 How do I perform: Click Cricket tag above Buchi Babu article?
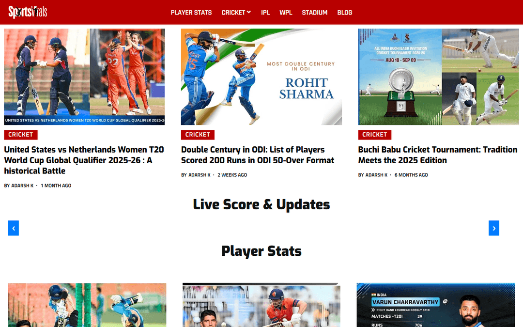click(374, 135)
